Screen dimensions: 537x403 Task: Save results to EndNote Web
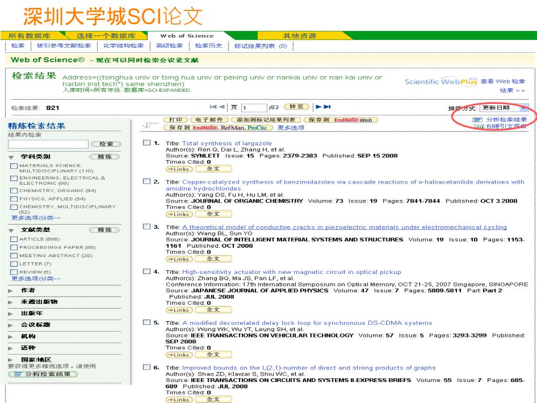340,120
